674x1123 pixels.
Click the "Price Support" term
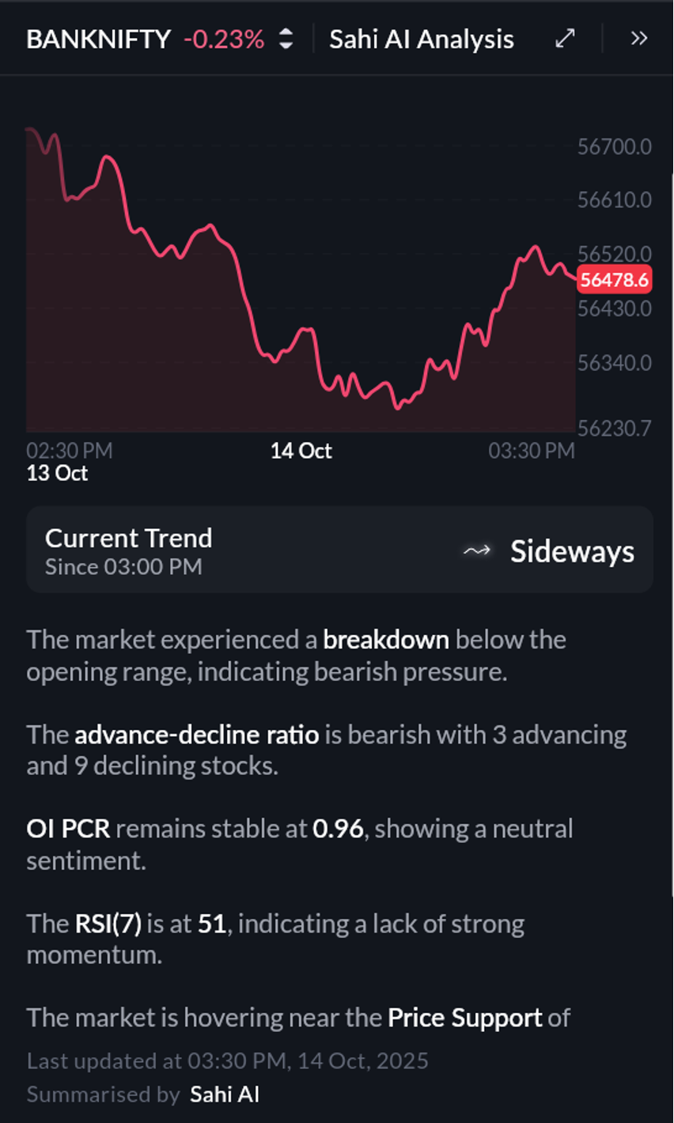(465, 1018)
